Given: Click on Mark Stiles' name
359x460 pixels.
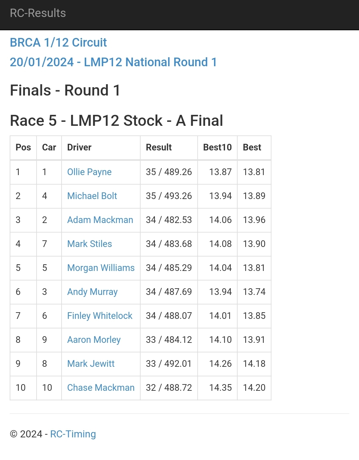Looking at the screenshot, I should coord(89,244).
